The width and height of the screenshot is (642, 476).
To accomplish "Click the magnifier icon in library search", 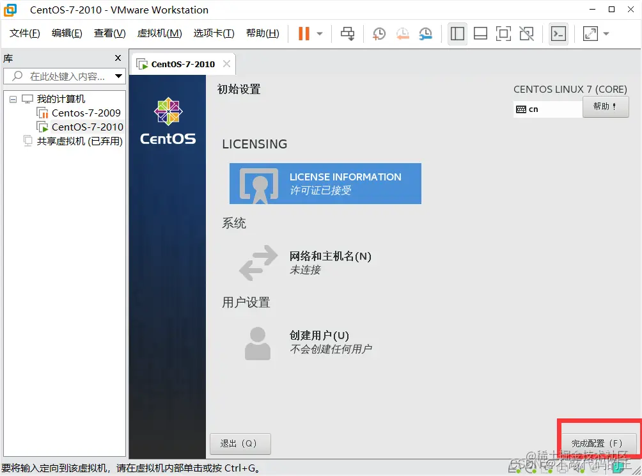I will (x=17, y=75).
